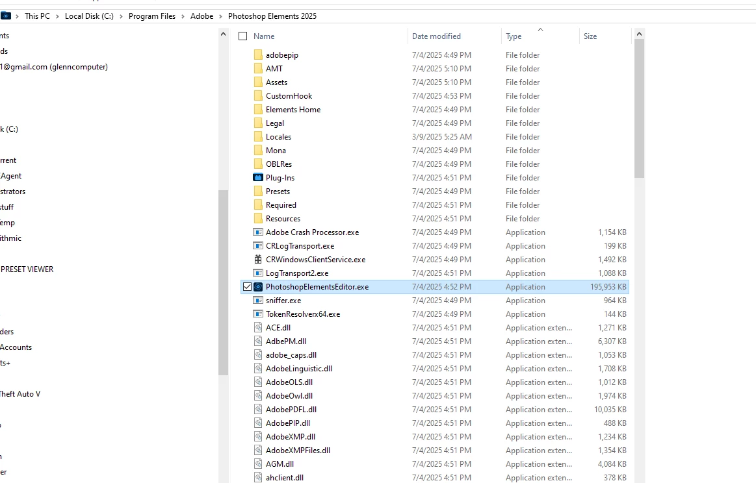
Task: Click the AdbePM.dll file icon
Action: click(258, 341)
